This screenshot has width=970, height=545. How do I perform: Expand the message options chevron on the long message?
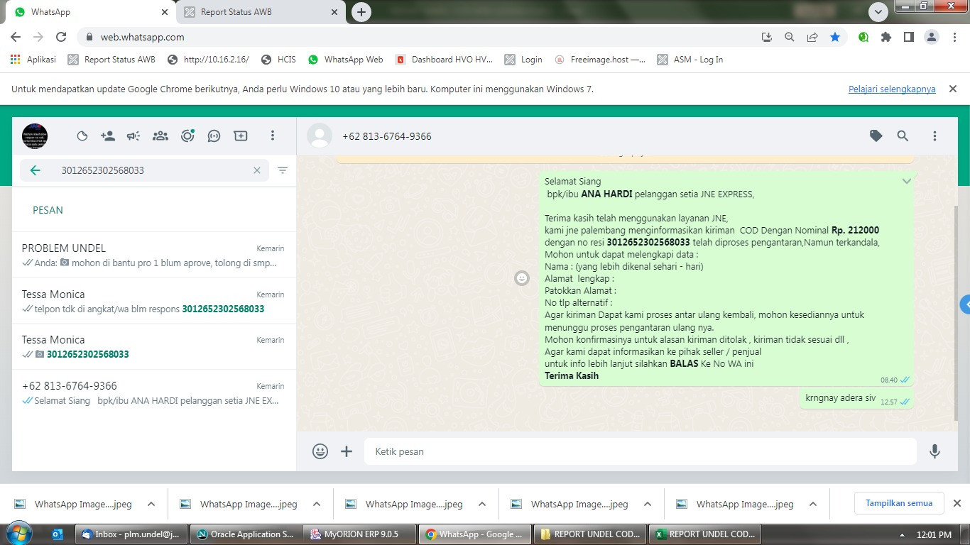(906, 182)
